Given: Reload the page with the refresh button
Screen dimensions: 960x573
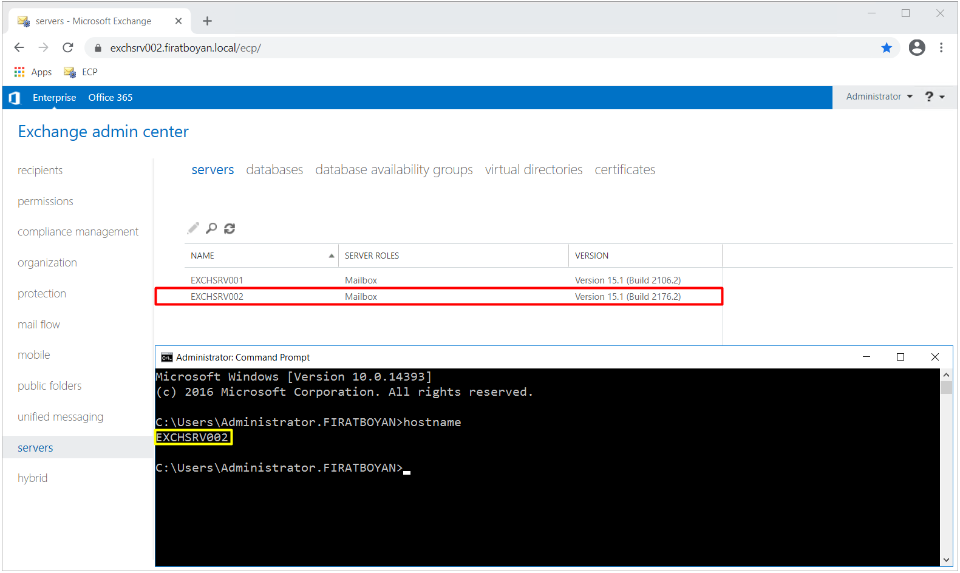Looking at the screenshot, I should click(x=68, y=47).
